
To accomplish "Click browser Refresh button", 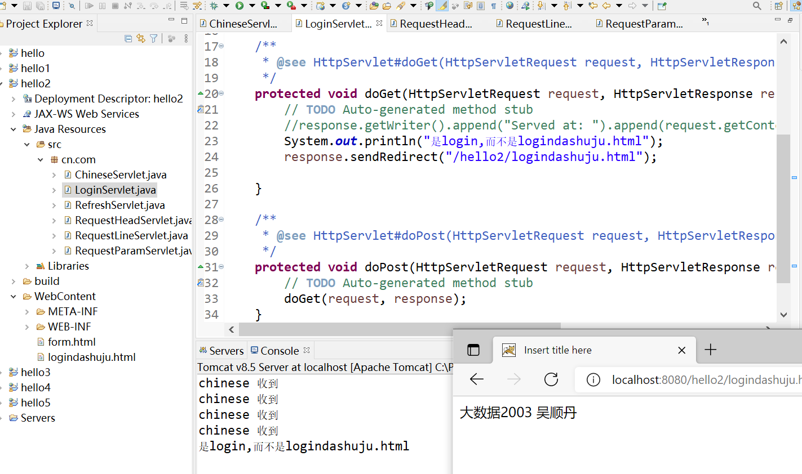I will click(551, 379).
